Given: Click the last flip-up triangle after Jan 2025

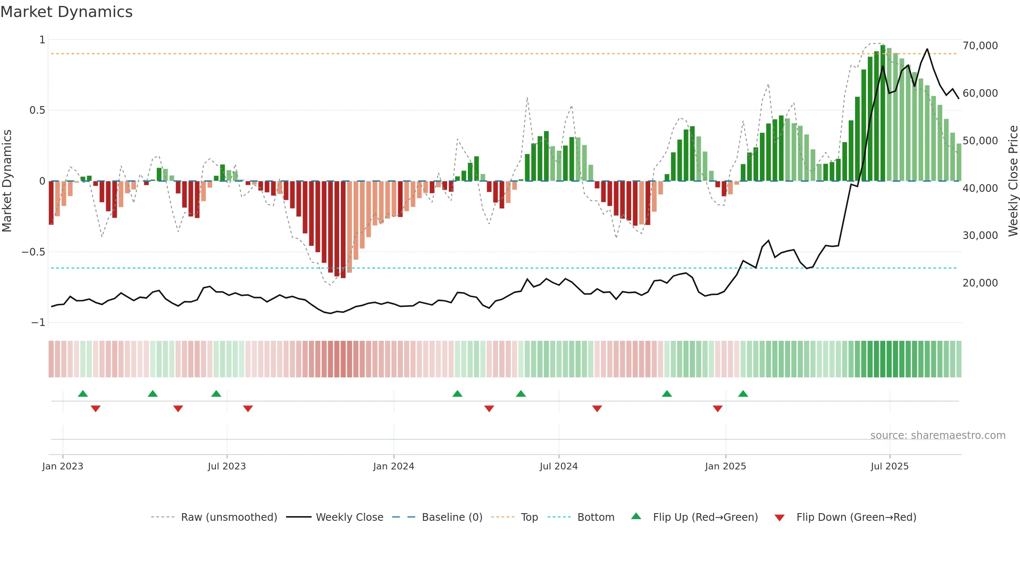Looking at the screenshot, I should (x=743, y=393).
